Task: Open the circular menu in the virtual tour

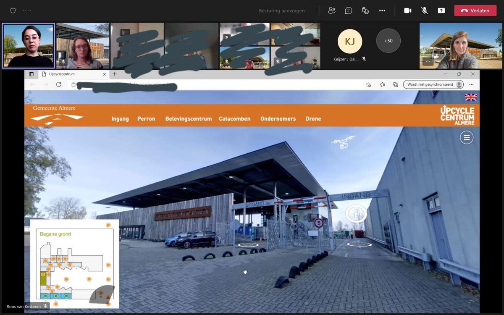Action: click(x=466, y=137)
